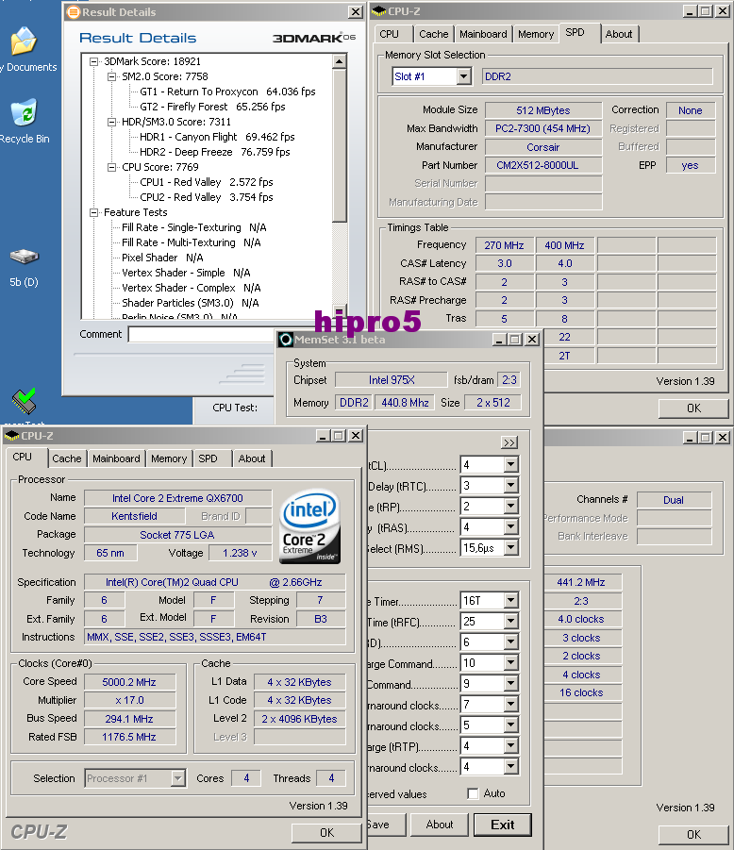The image size is (734, 850).
Task: Collapse the Feature Tests tree node
Action: point(93,212)
